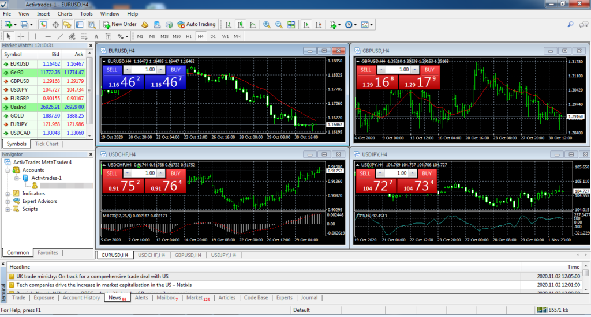Open the Charts menu
This screenshot has width=591, height=317.
65,13
